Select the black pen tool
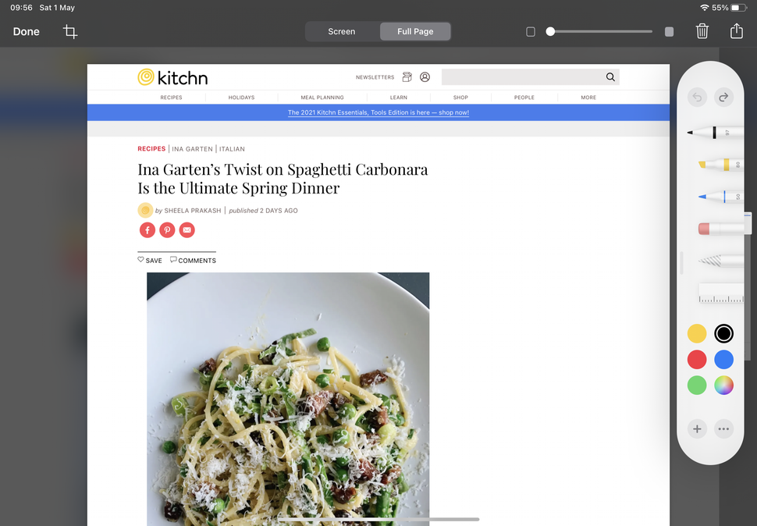757x526 pixels. coord(715,132)
